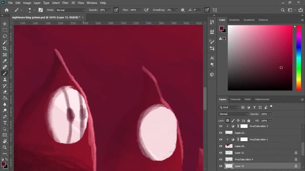Switch to the Channels tab
This screenshot has height=171, width=305.
[x=235, y=99]
